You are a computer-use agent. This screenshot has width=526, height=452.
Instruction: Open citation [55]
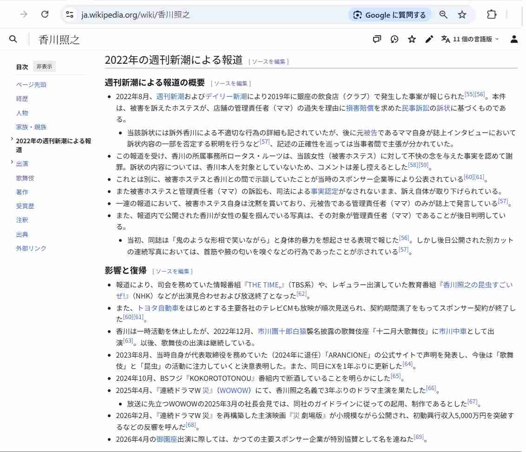coord(469,94)
